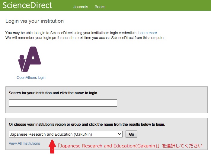Click 'Or choose your institution's region' text
The height and width of the screenshot is (155, 211).
pos(87,124)
